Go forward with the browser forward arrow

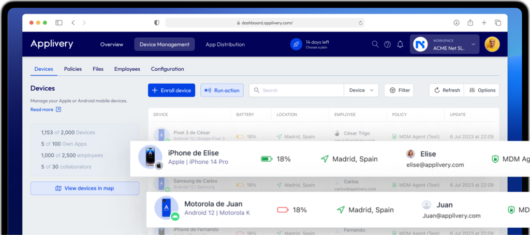point(84,23)
